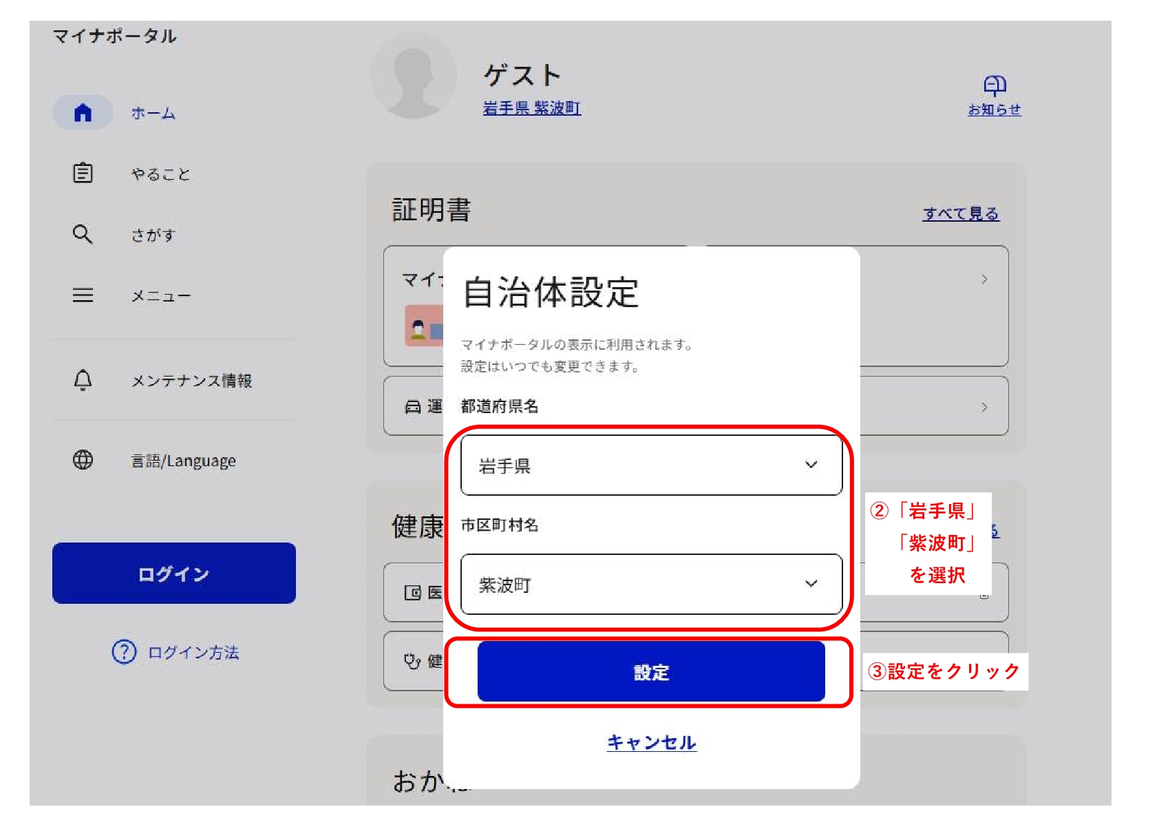Click the clipboard やること icon

click(83, 173)
